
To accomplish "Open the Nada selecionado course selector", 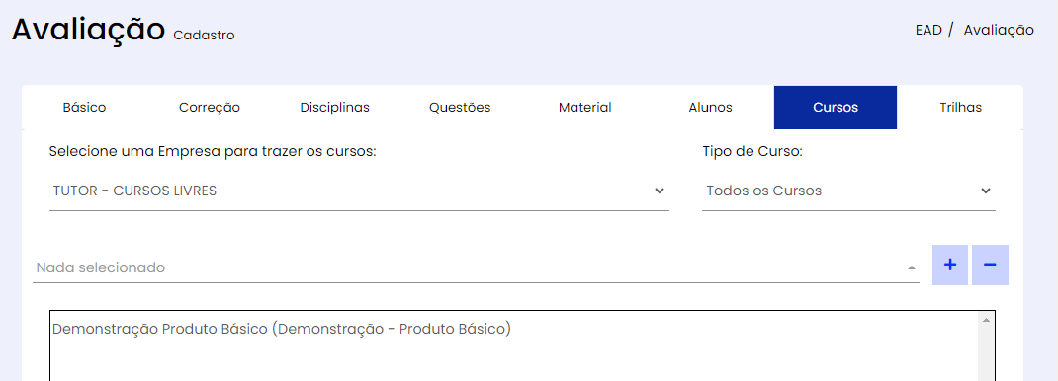I will pos(476,267).
